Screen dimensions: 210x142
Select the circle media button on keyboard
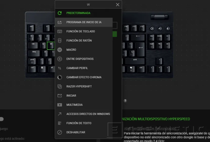coord(151,29)
